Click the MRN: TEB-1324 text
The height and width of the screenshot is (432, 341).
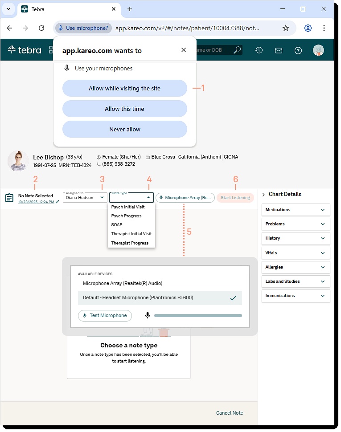75,165
